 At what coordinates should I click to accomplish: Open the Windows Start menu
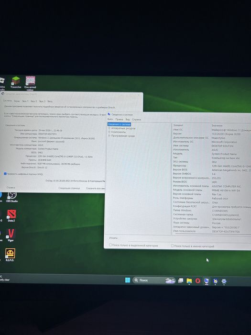pyautogui.click(x=128, y=280)
